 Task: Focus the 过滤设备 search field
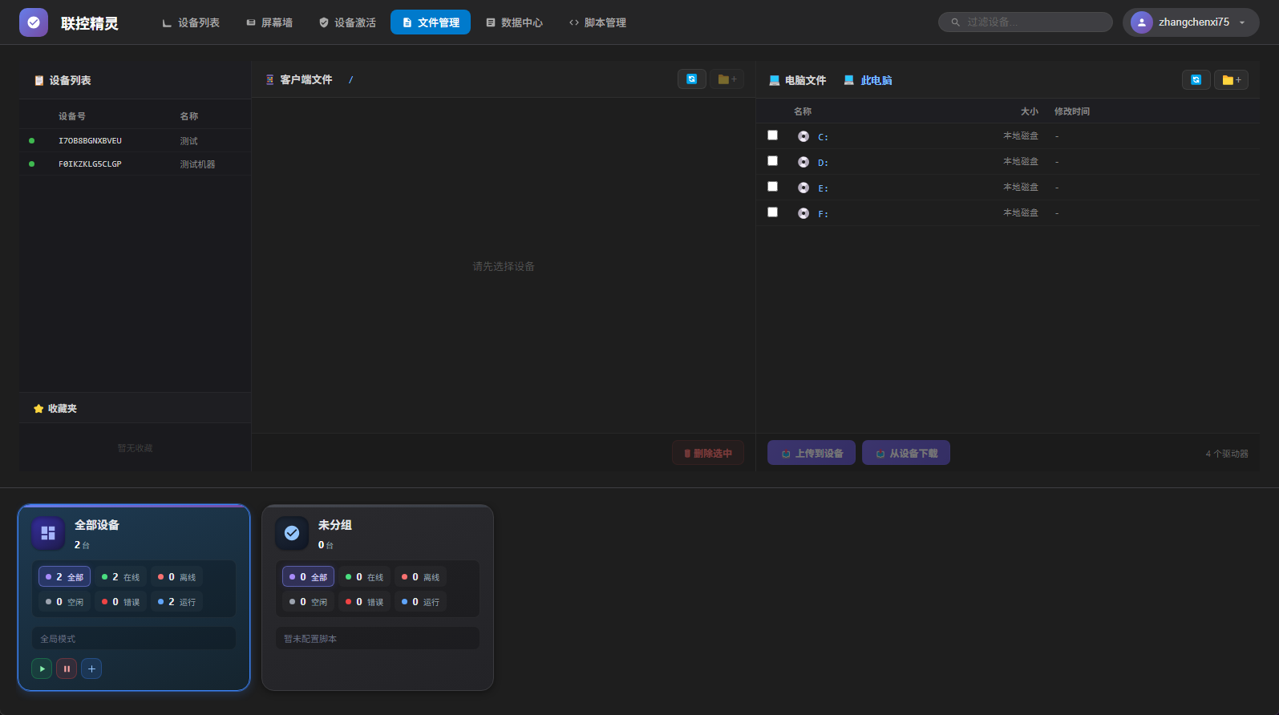1026,22
